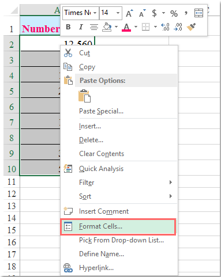Click Decrease Decimal icon
Viewport: 221px width, 277px height.
[178, 27]
